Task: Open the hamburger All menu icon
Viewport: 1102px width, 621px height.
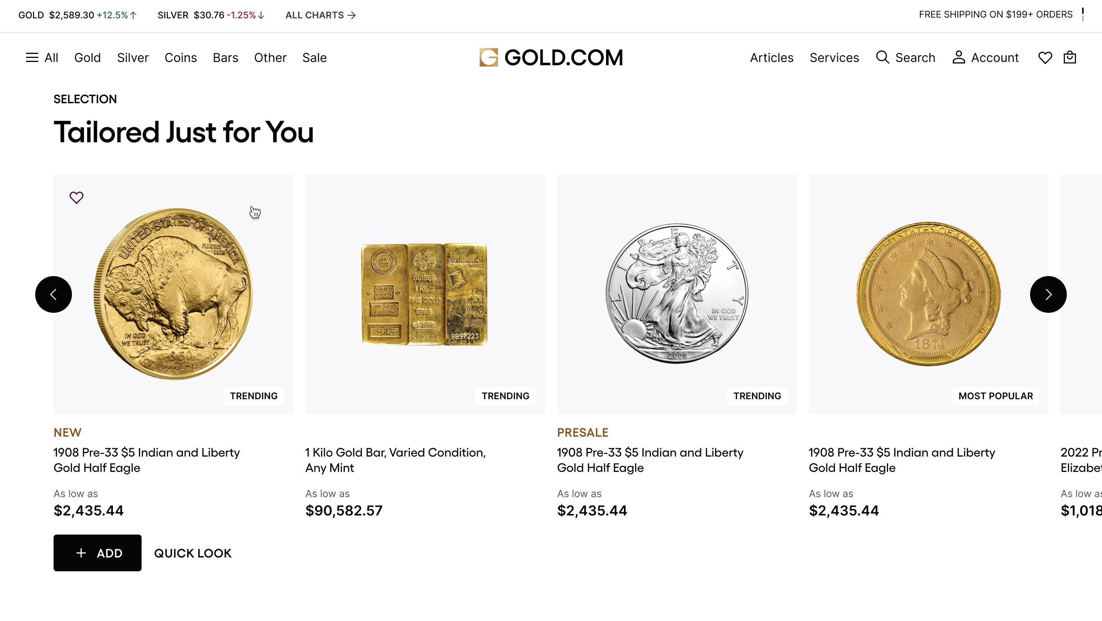Action: (32, 58)
